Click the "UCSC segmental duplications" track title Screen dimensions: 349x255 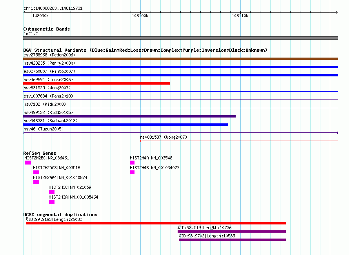[60, 215]
